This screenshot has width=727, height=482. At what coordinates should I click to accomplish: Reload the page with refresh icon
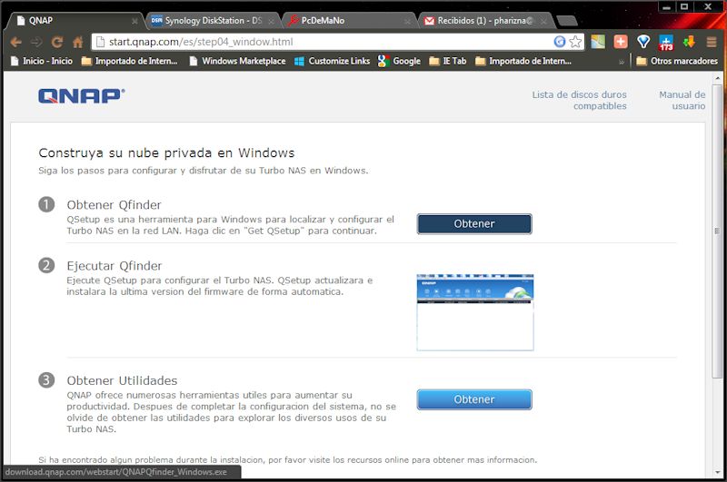[x=56, y=42]
